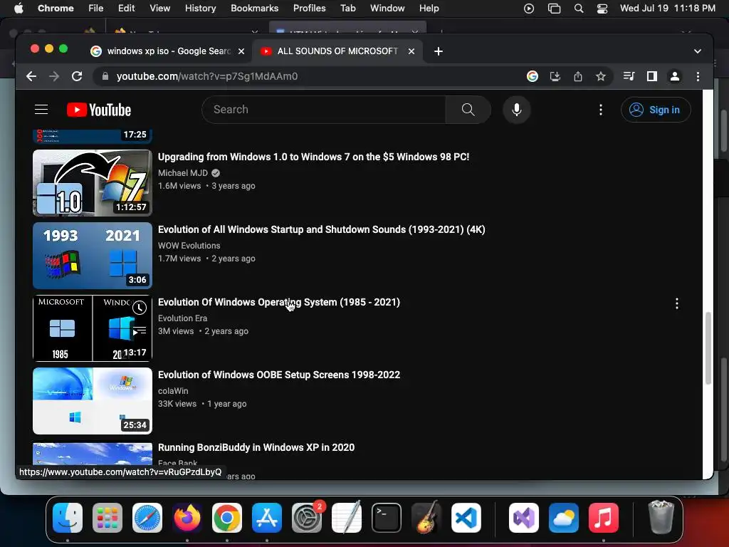The width and height of the screenshot is (729, 547).
Task: Play the 1993–2021 startup sounds thumbnail
Action: 93,256
